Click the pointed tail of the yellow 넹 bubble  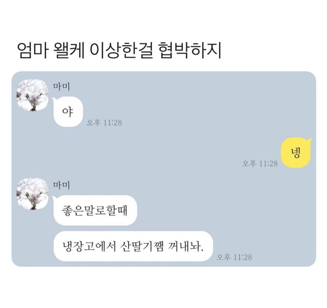pyautogui.click(x=309, y=140)
